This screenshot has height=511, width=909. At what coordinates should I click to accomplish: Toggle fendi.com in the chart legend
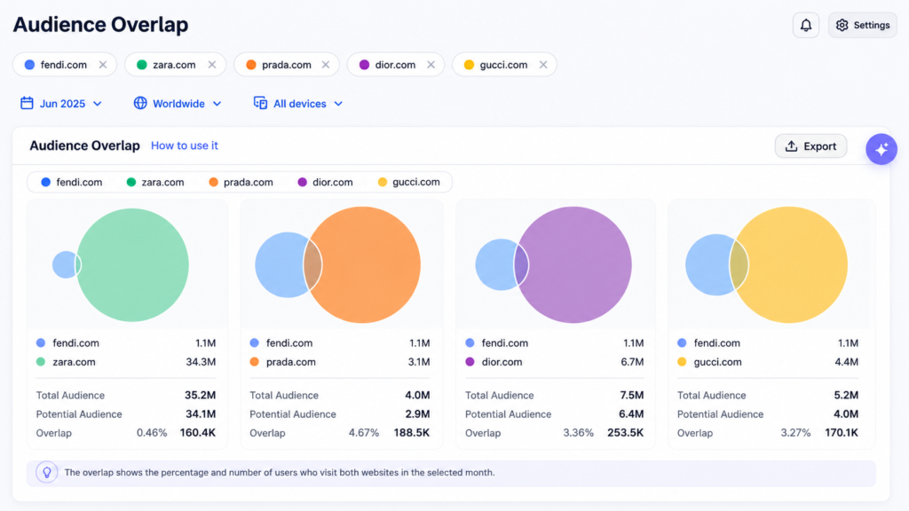[71, 182]
